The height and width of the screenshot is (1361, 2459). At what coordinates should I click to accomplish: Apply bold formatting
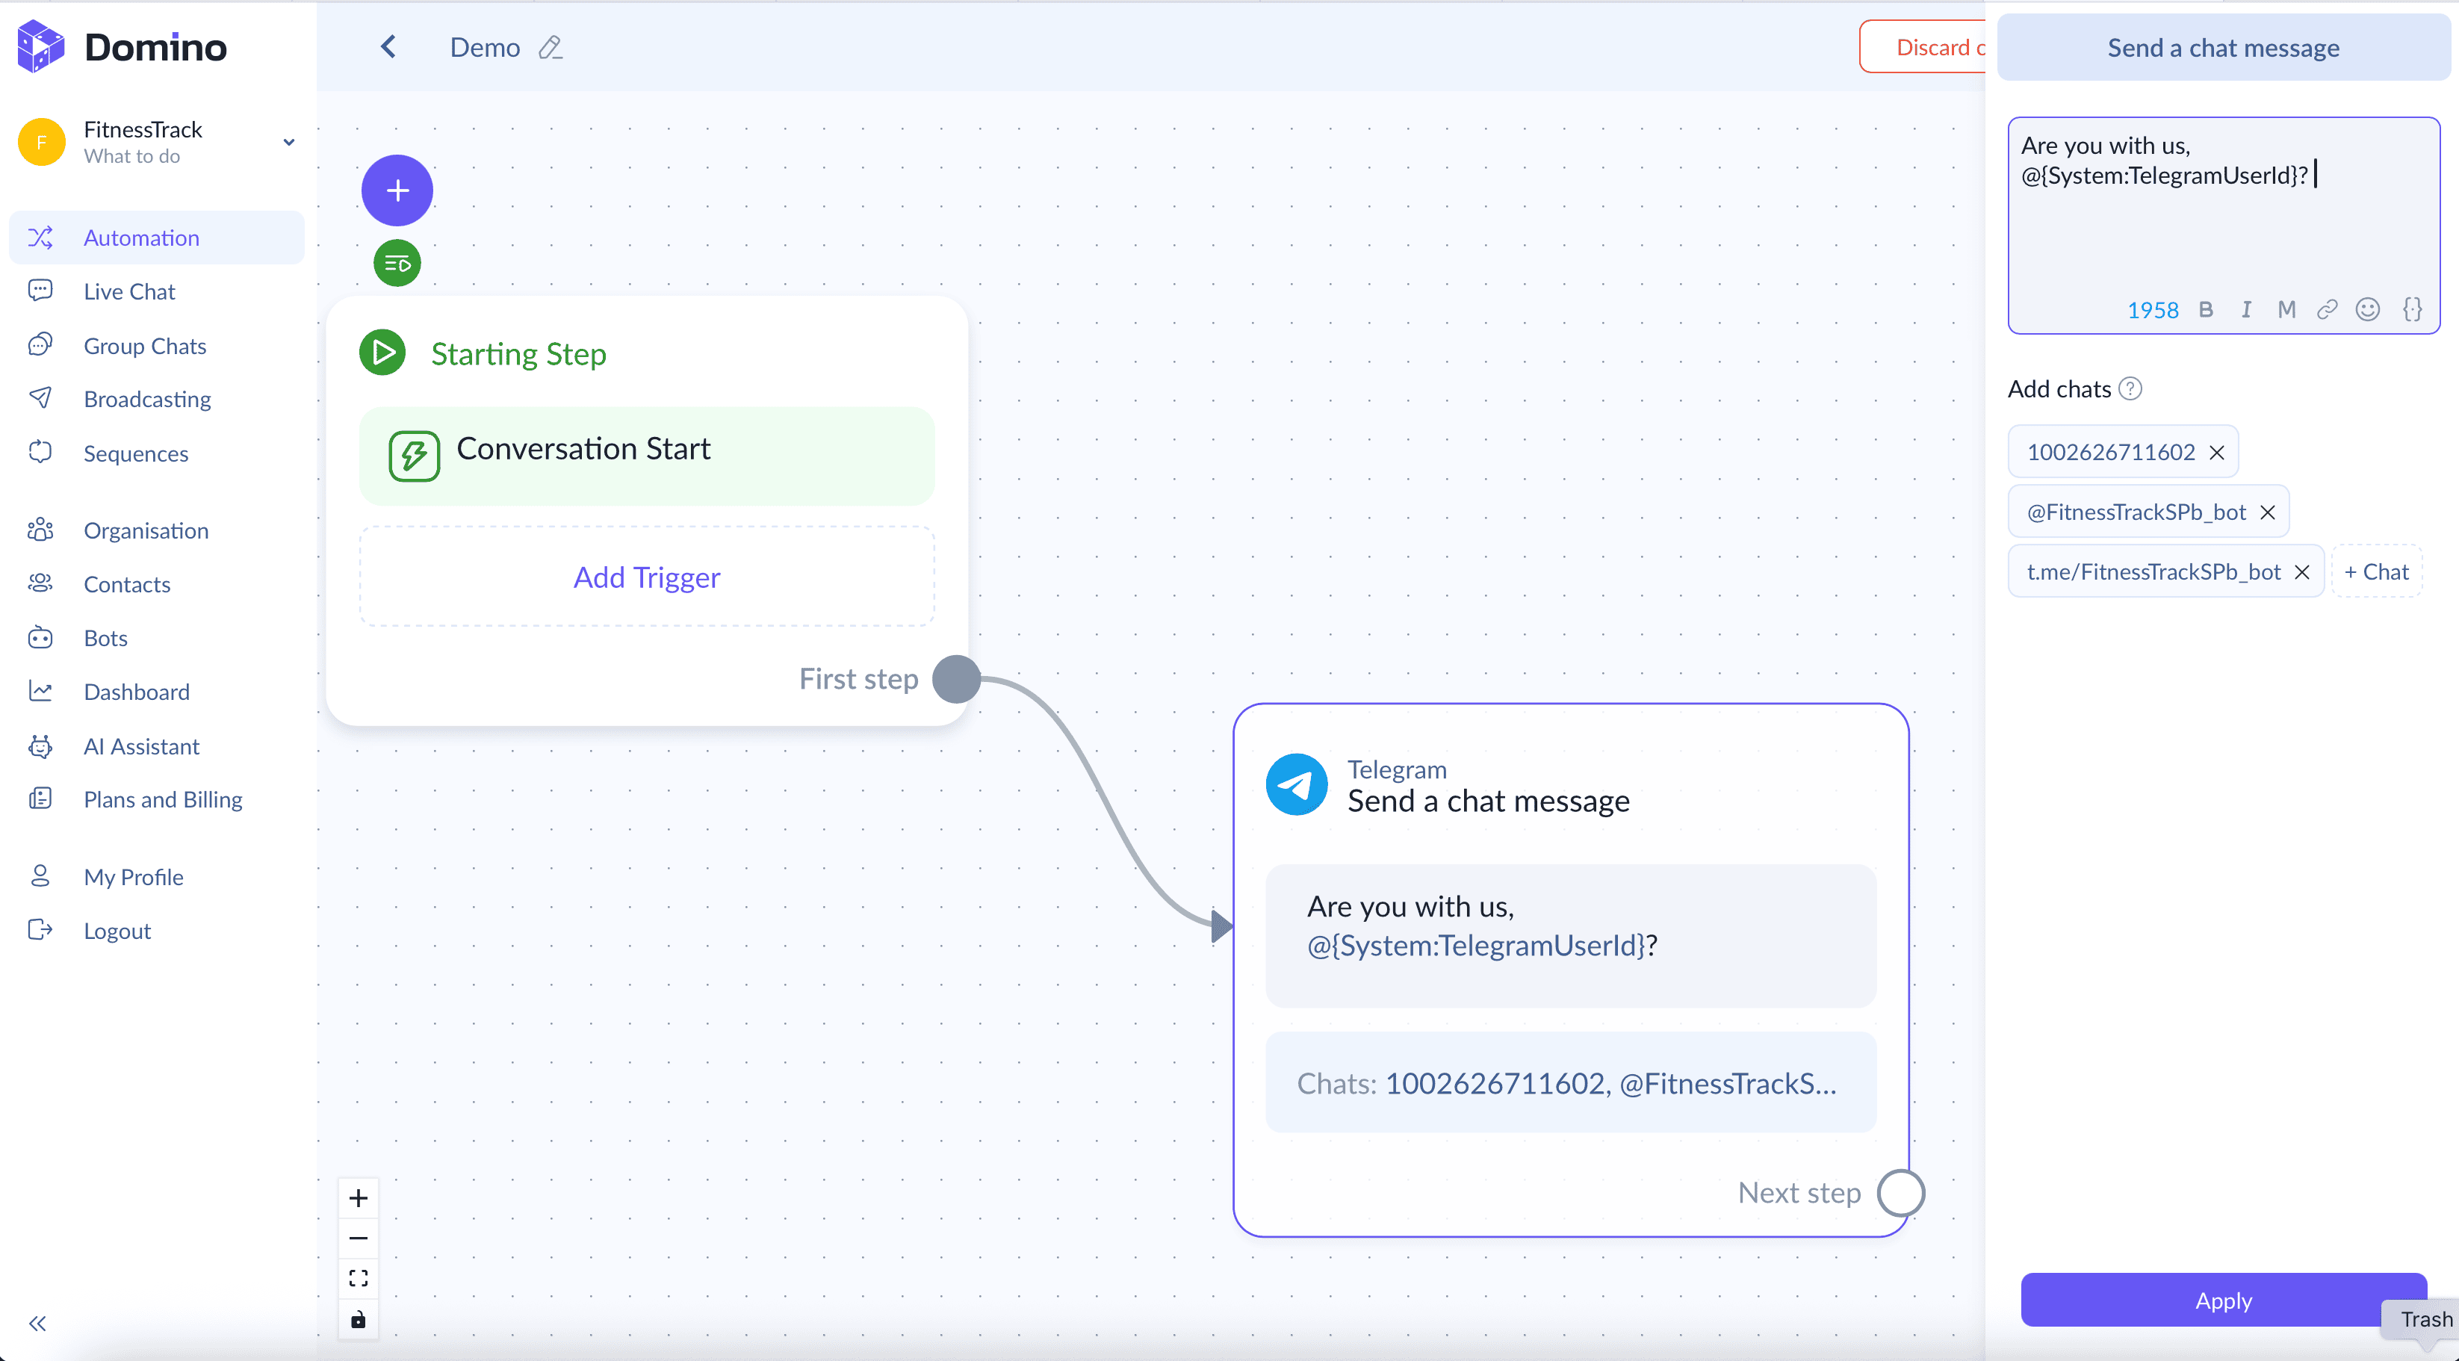point(2205,309)
